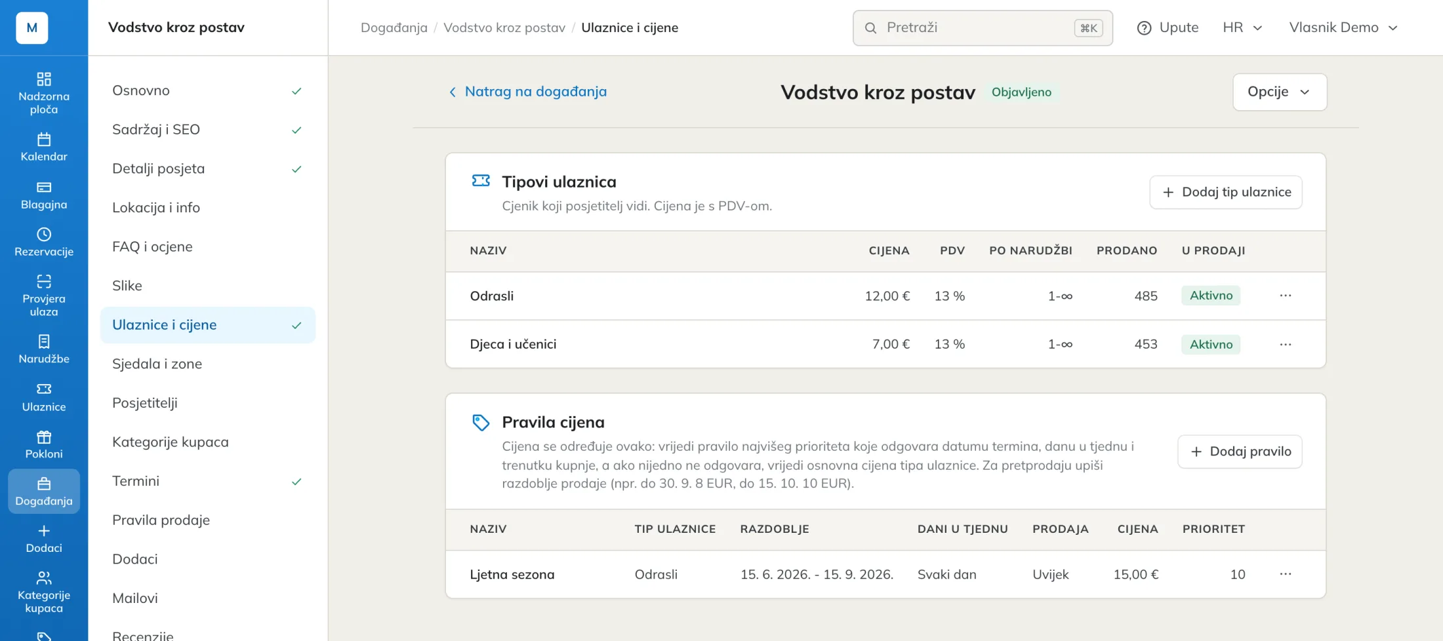
Task: Open row options for Ljetna sezona rule
Action: pos(1286,574)
